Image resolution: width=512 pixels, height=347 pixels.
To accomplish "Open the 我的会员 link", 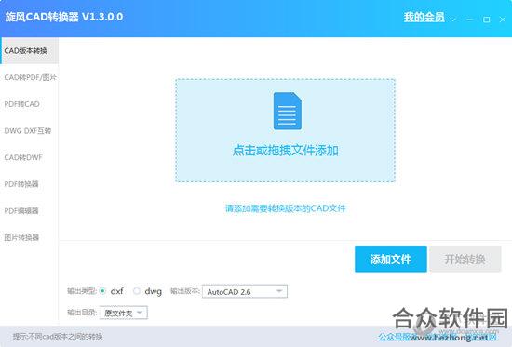I will point(424,17).
